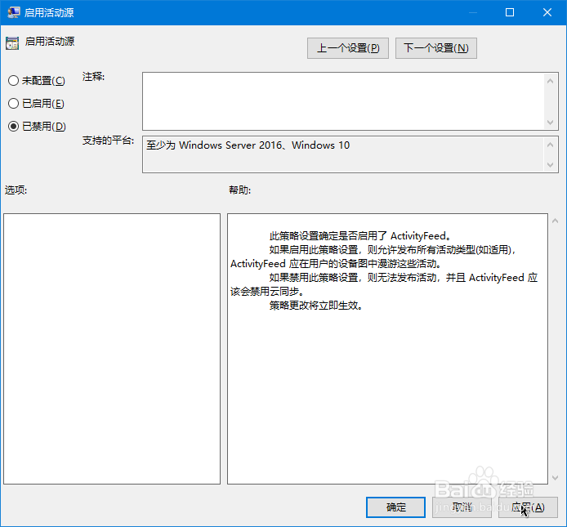Screen dimensions: 567x527
Task: Click the help line 策略更改将立即生效。
Action: (x=315, y=306)
